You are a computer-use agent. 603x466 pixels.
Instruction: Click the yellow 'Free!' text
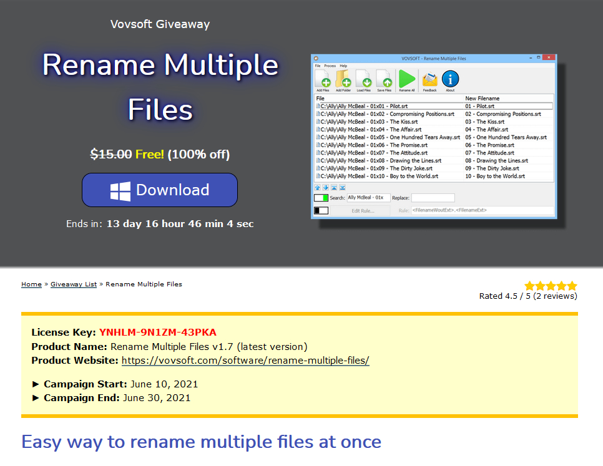click(x=150, y=155)
